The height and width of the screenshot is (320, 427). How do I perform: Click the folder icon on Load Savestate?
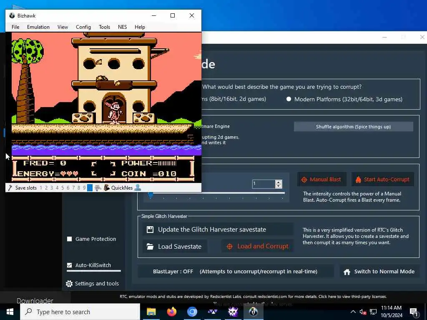pos(150,247)
